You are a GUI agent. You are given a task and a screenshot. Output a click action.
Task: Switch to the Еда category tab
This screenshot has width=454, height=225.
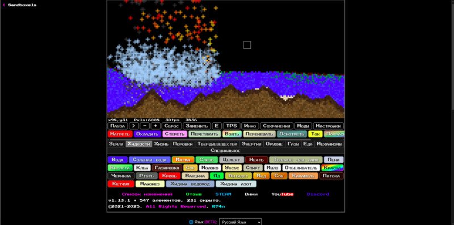coord(308,144)
